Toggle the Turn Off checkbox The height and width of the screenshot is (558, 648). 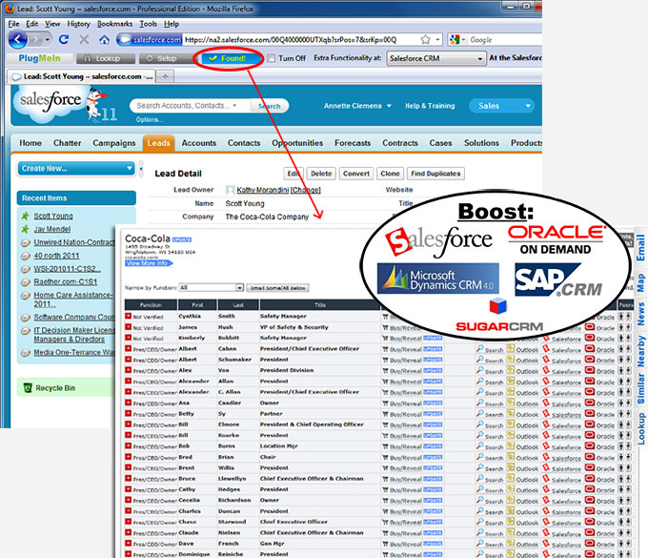coord(271,58)
